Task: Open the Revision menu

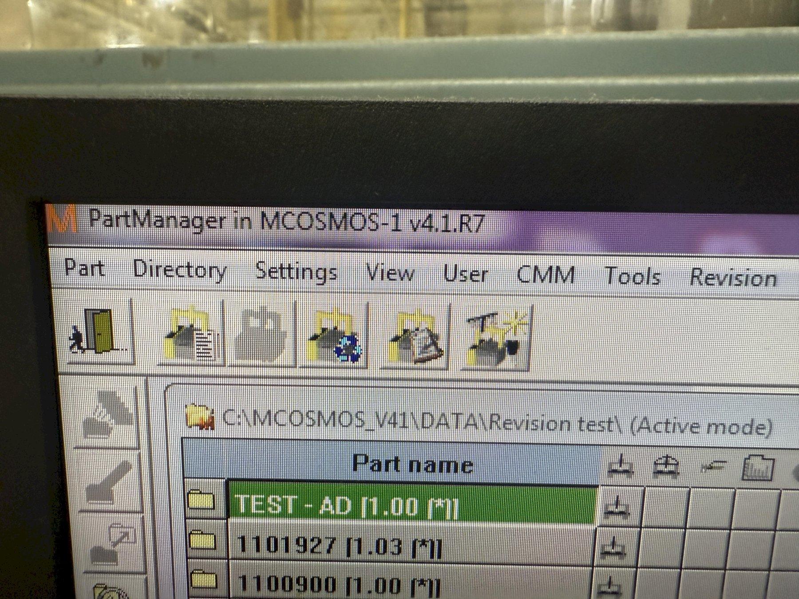Action: (733, 278)
